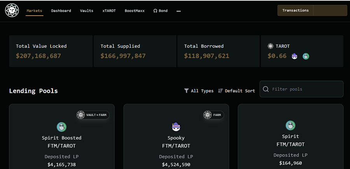The height and width of the screenshot is (169, 350).
Task: Click the Tarot sun logo
Action: tap(12, 10)
